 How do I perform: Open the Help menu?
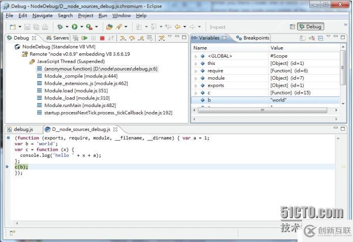[x=141, y=16]
